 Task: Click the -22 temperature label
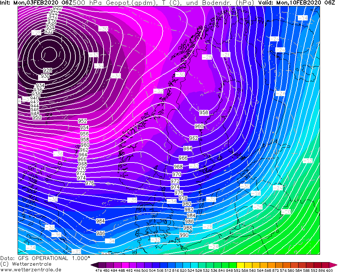click(308, 161)
